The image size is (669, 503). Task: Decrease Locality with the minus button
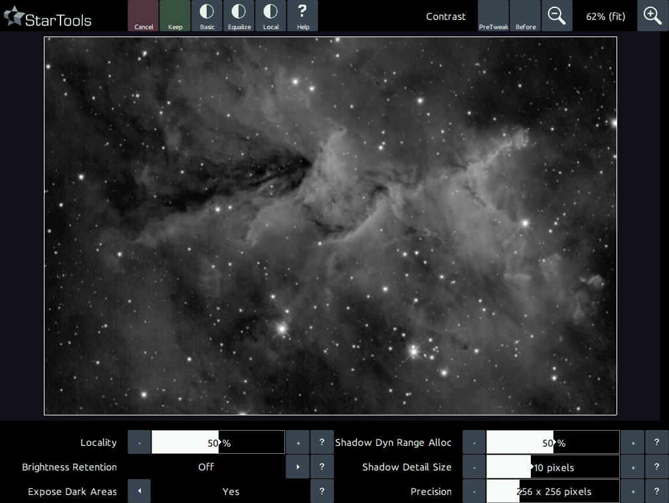click(140, 443)
